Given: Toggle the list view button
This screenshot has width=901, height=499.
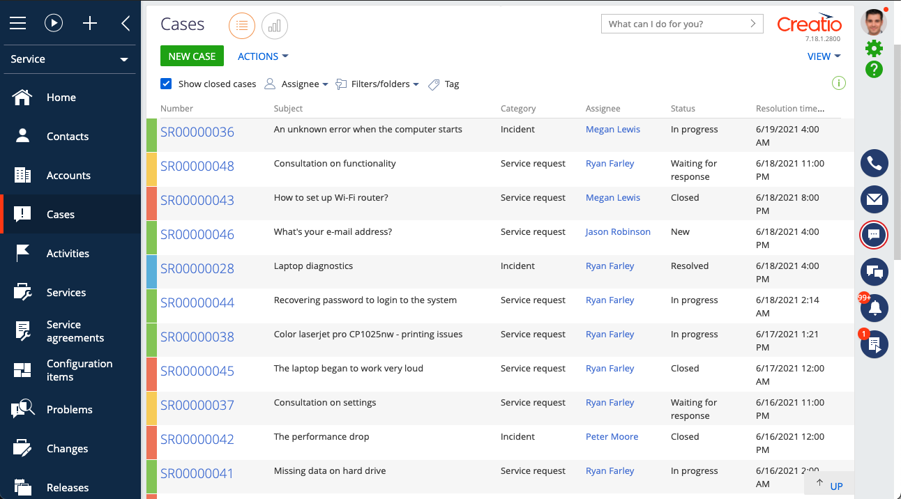Looking at the screenshot, I should (242, 26).
